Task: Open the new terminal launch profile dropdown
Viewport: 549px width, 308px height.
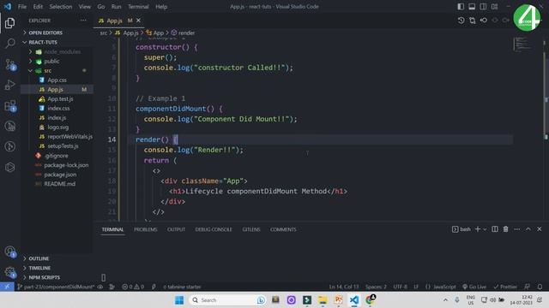Action: (x=485, y=229)
